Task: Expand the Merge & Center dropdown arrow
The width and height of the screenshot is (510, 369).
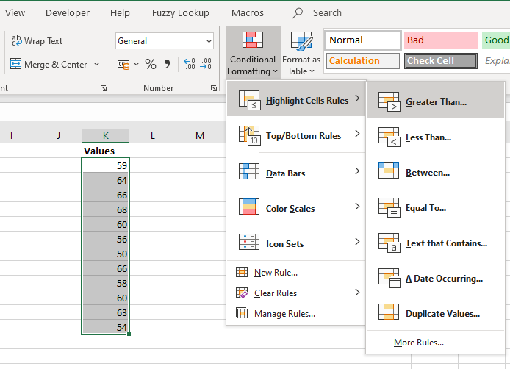Action: pos(96,65)
